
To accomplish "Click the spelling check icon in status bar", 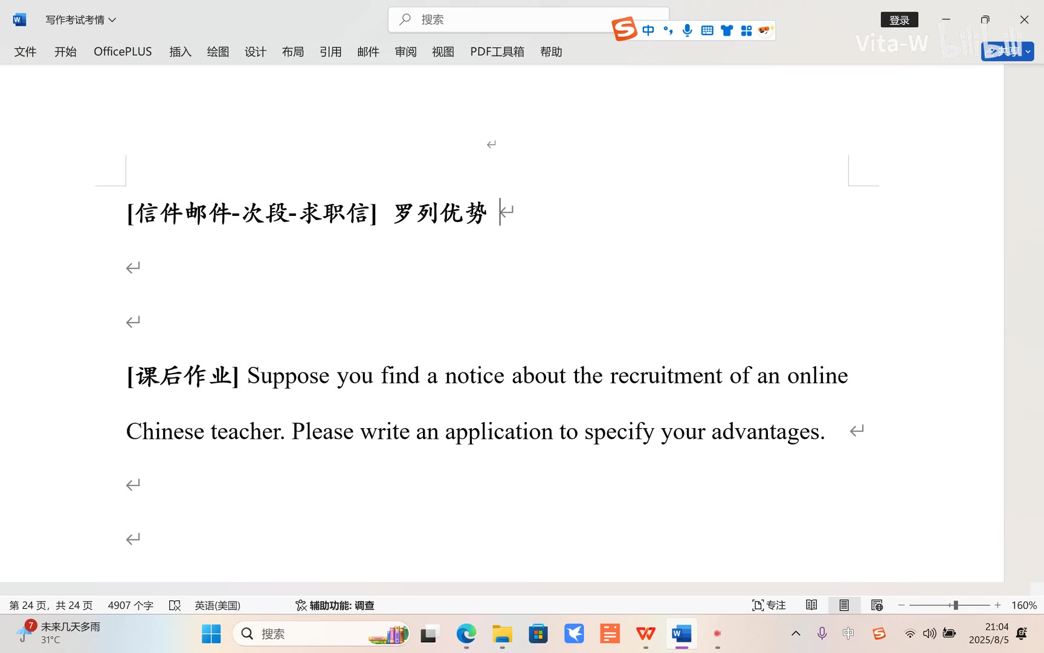I will [175, 605].
